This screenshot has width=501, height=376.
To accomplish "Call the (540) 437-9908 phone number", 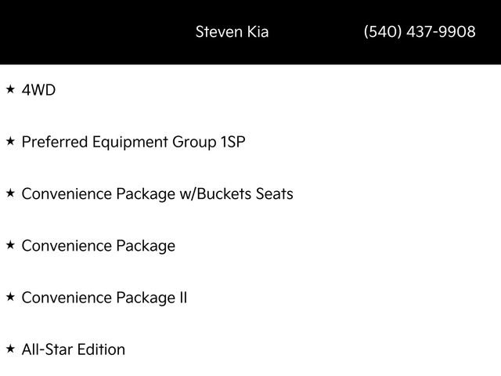I will coord(420,32).
